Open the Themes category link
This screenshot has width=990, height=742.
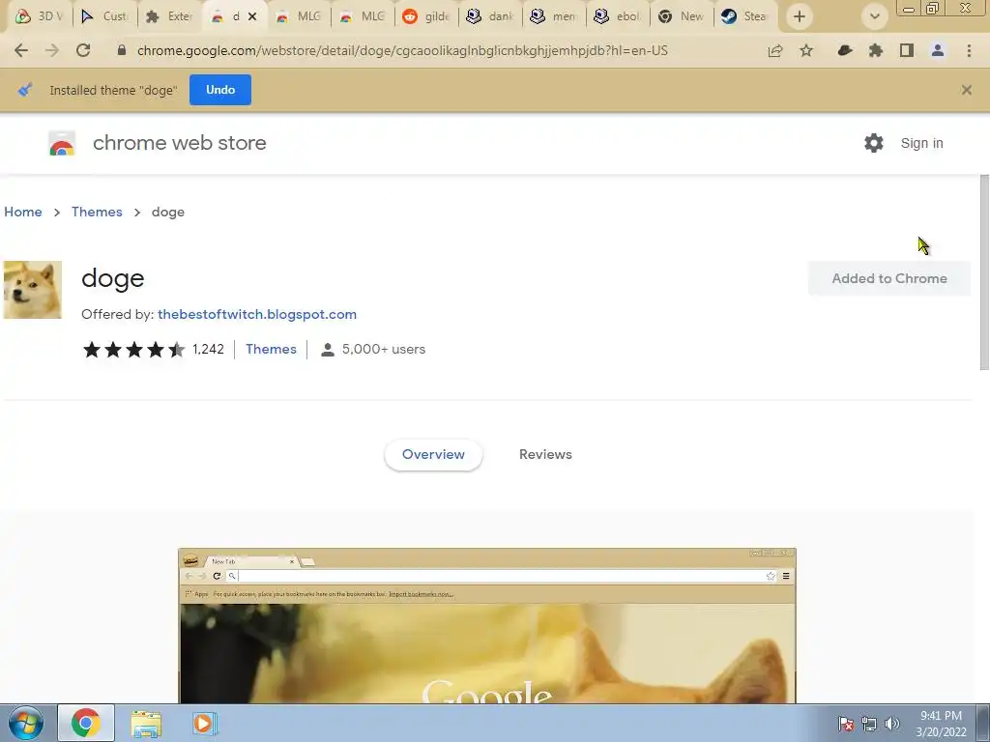[x=271, y=349]
